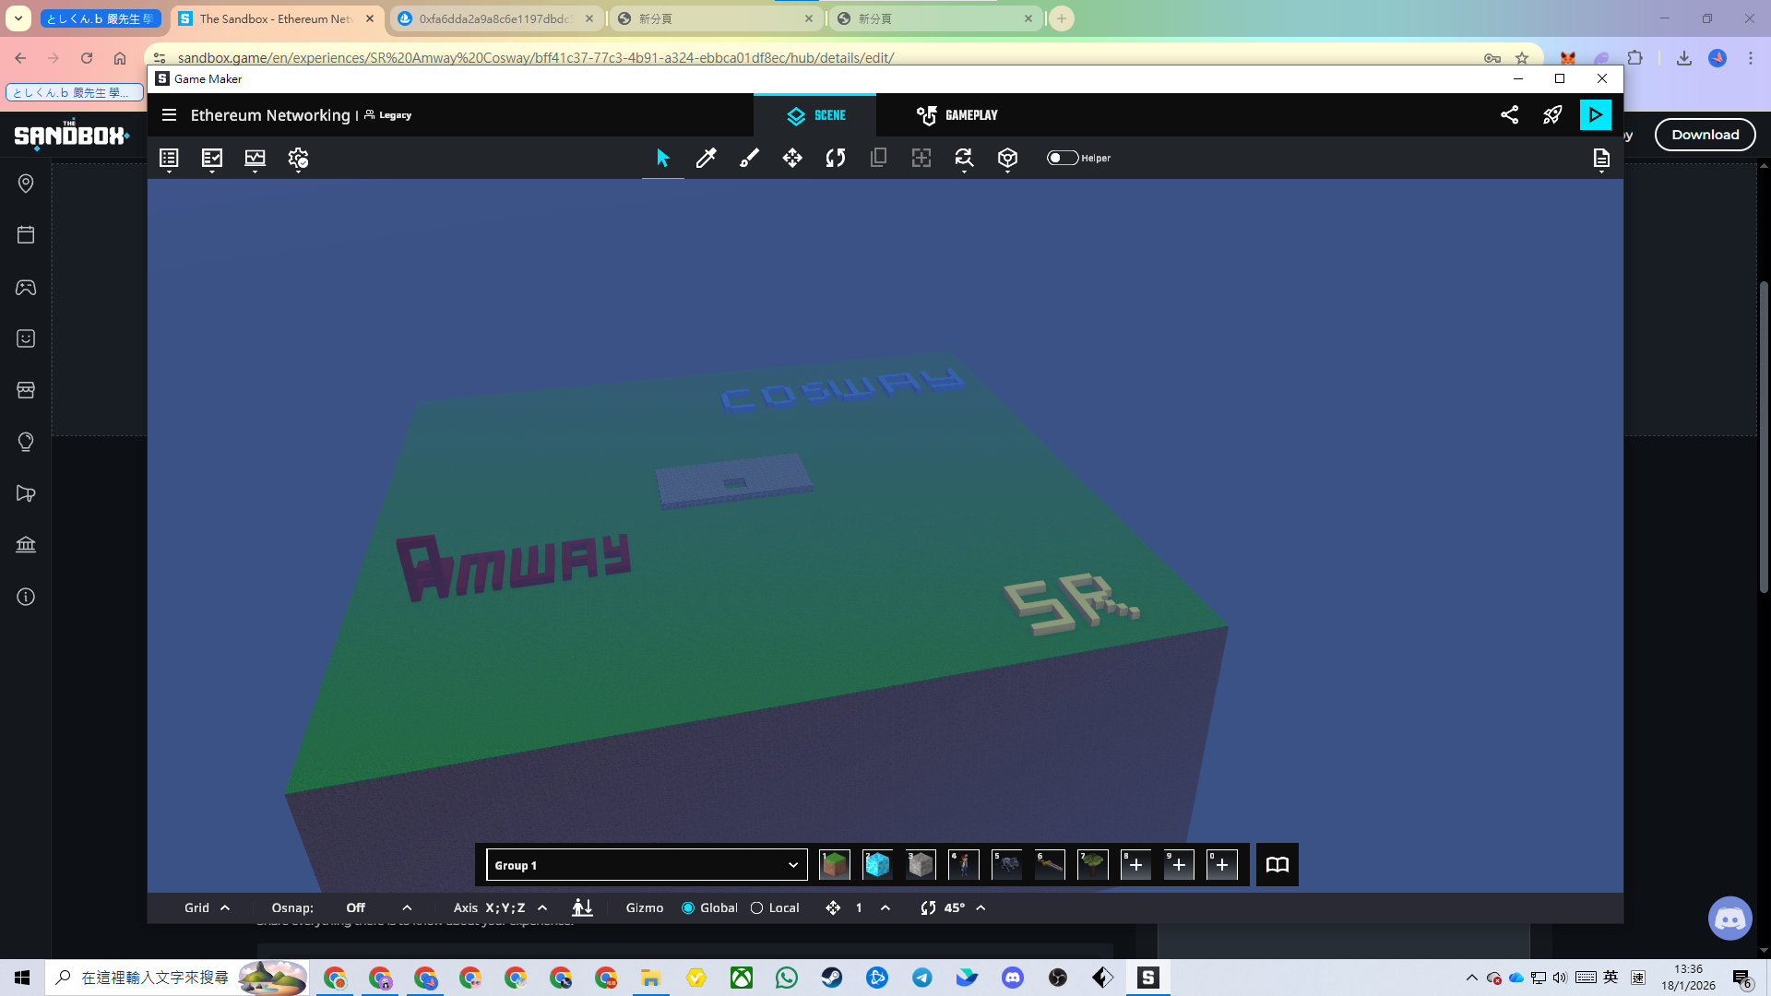1771x996 pixels.
Task: Click the taskbar search box
Action: click(175, 978)
